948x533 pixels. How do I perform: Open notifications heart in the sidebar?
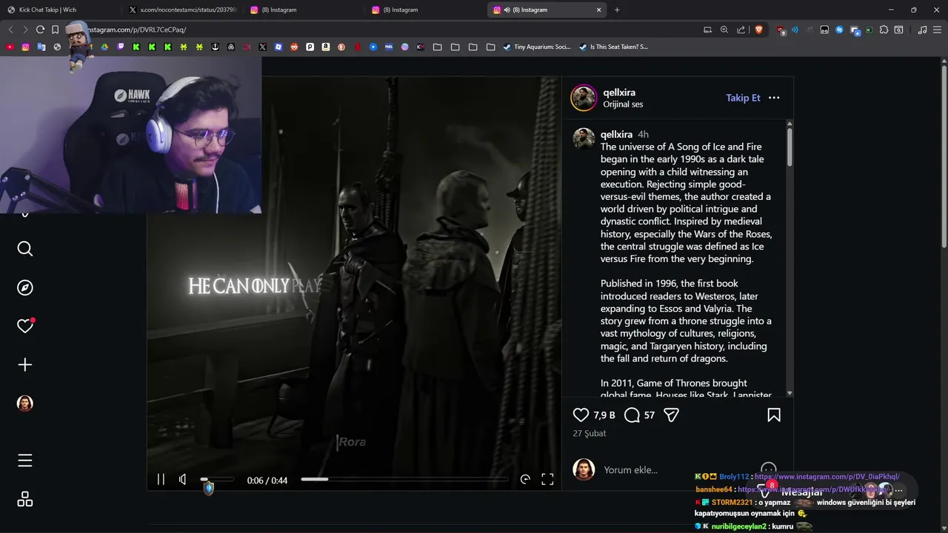(x=25, y=326)
